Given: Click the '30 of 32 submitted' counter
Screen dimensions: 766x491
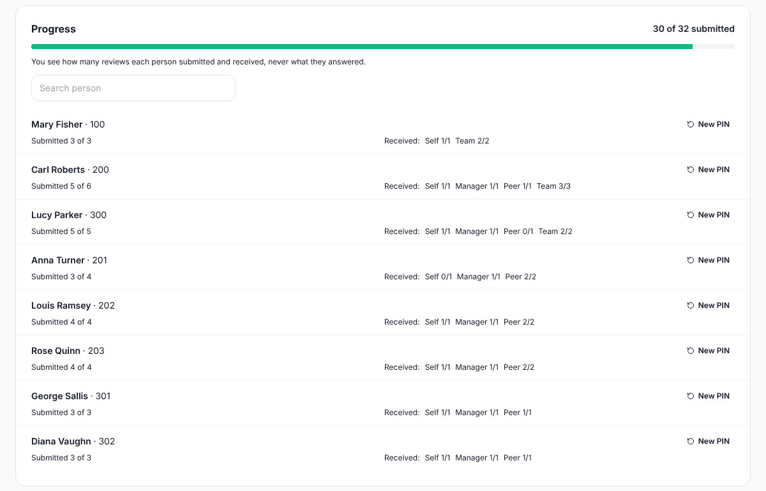Looking at the screenshot, I should pyautogui.click(x=693, y=29).
